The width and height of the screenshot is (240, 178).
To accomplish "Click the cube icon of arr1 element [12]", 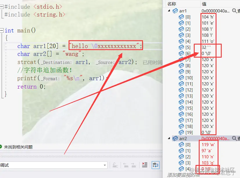I will coord(181,90).
